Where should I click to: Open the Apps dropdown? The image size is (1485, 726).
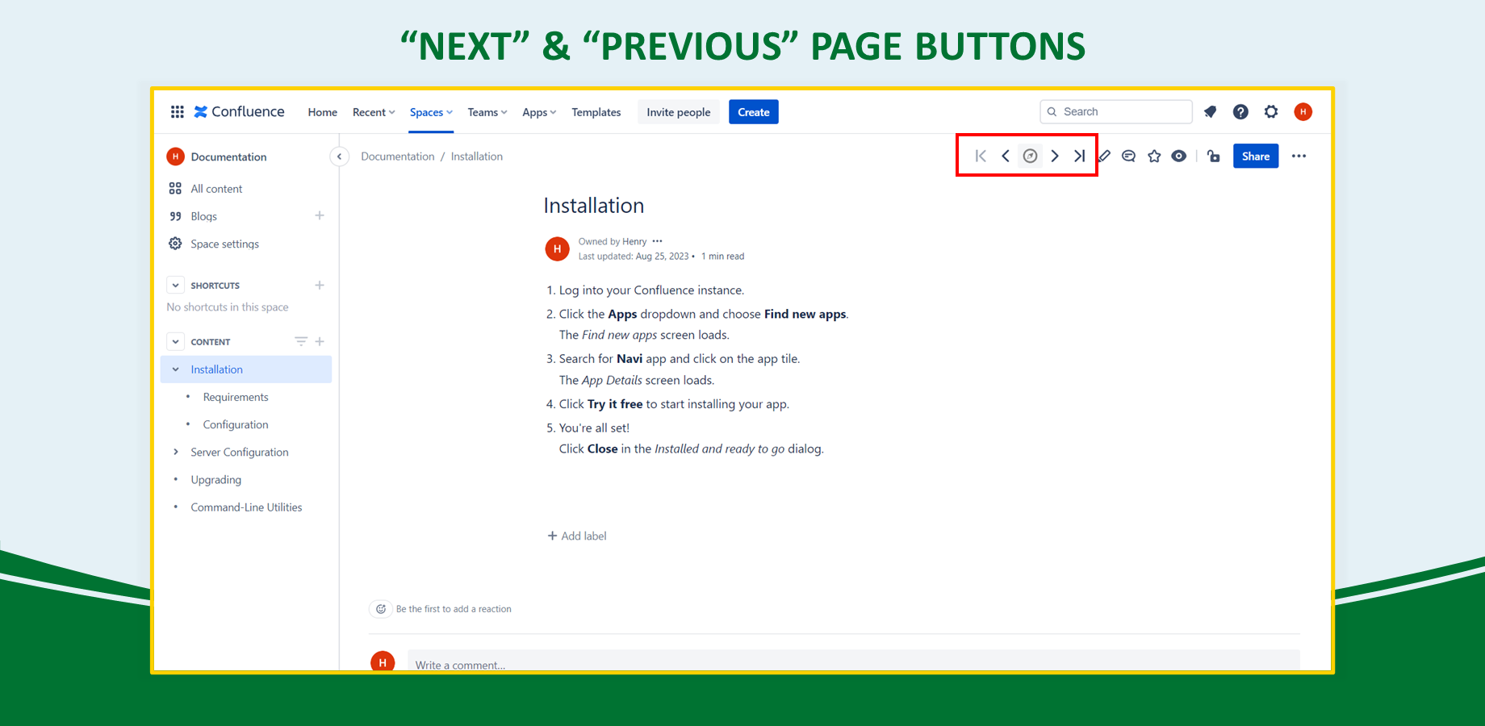539,112
